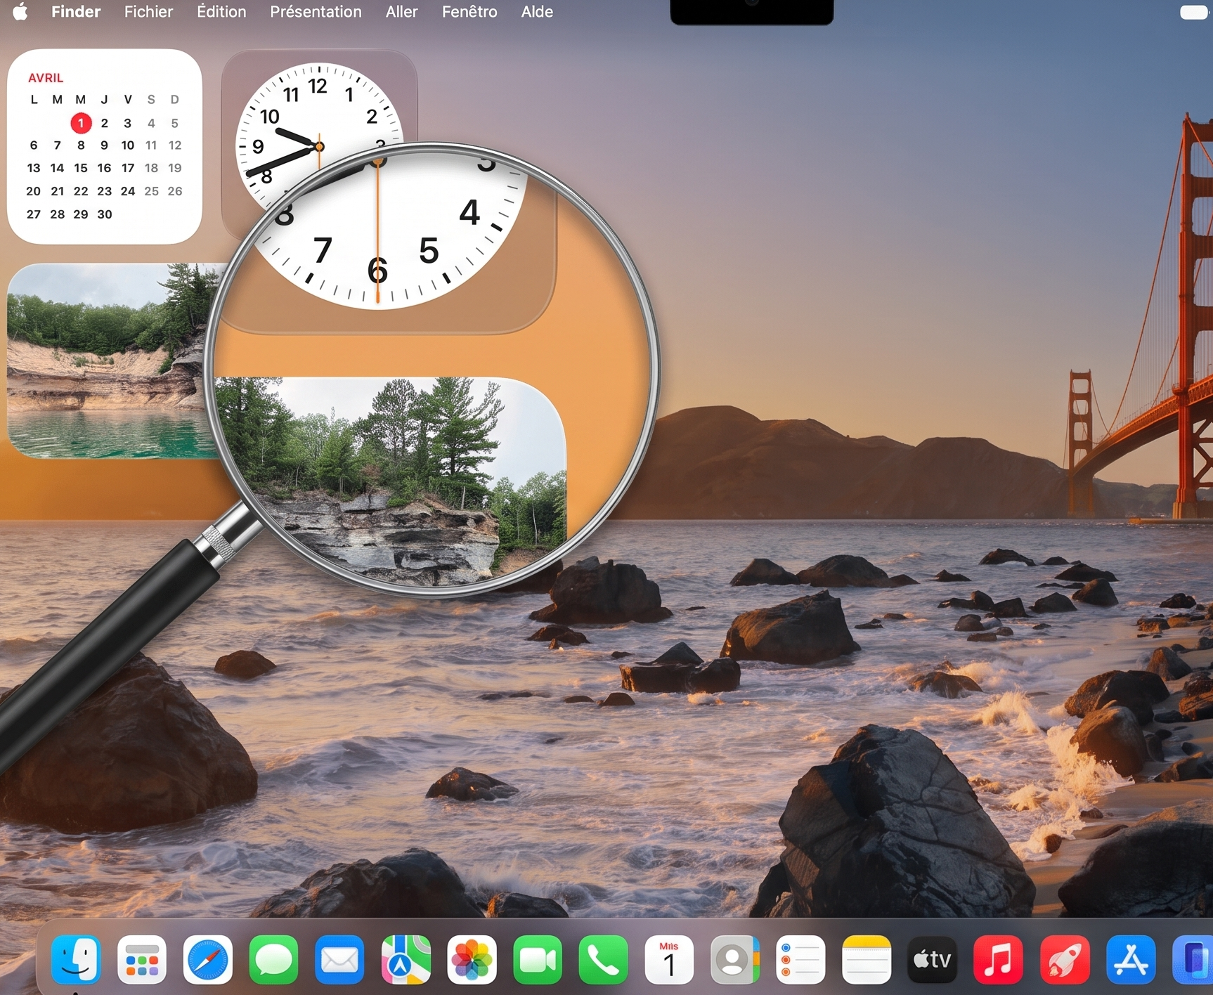The height and width of the screenshot is (995, 1213).
Task: Open the Fichier menu
Action: point(148,12)
